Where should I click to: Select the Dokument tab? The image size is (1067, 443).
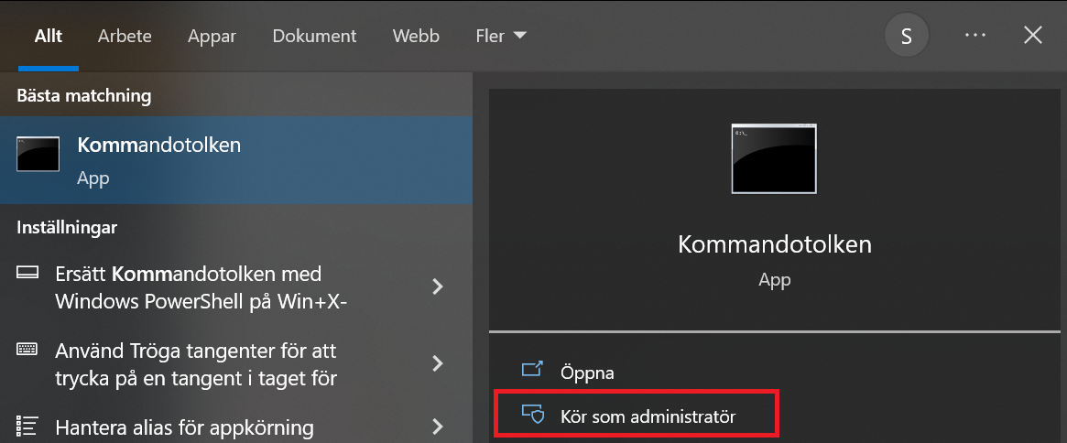[314, 37]
